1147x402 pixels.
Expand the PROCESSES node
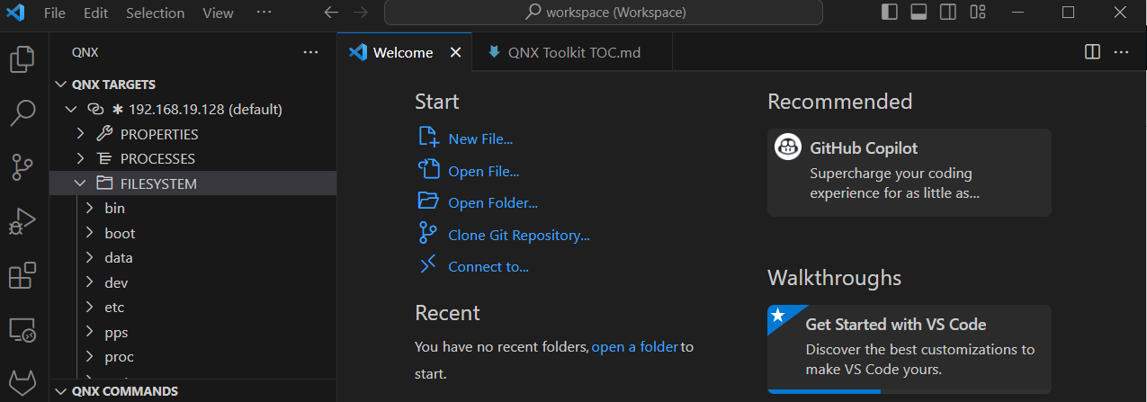[80, 158]
